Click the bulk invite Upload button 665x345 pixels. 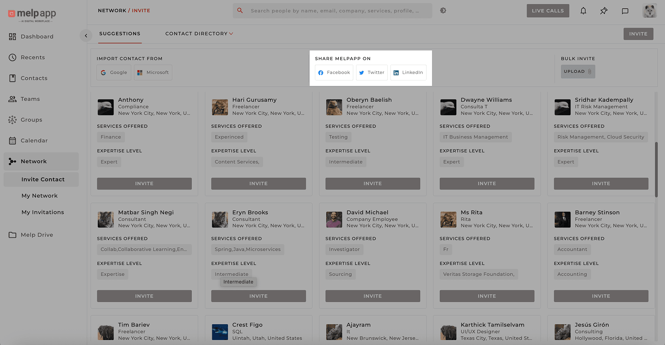click(578, 71)
